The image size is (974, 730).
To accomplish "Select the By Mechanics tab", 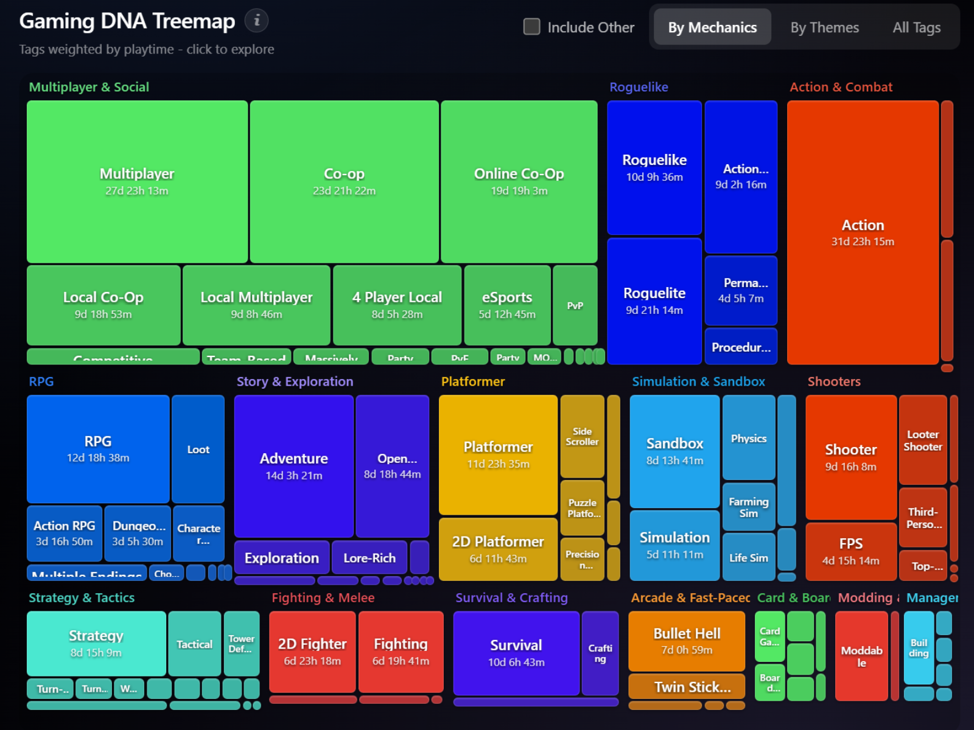I will coord(712,27).
